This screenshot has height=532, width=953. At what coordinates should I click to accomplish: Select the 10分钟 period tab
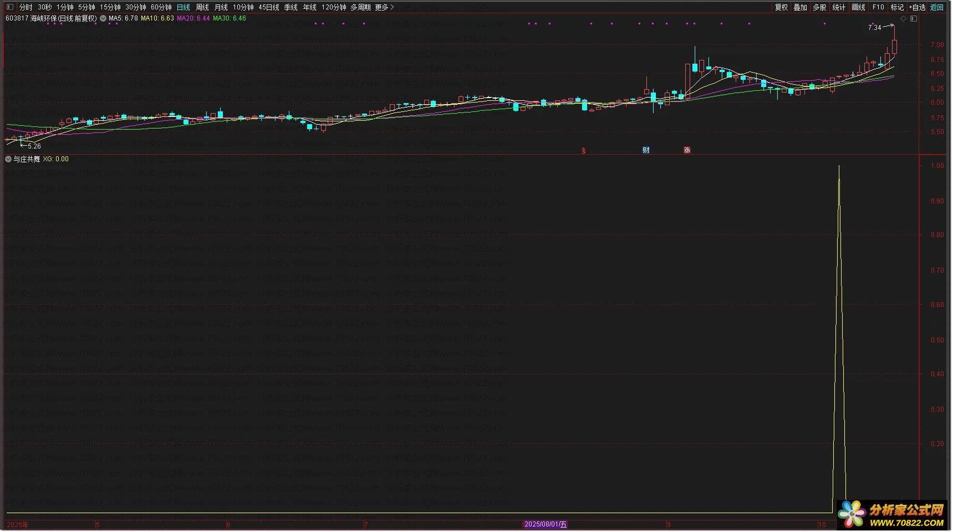pos(243,7)
